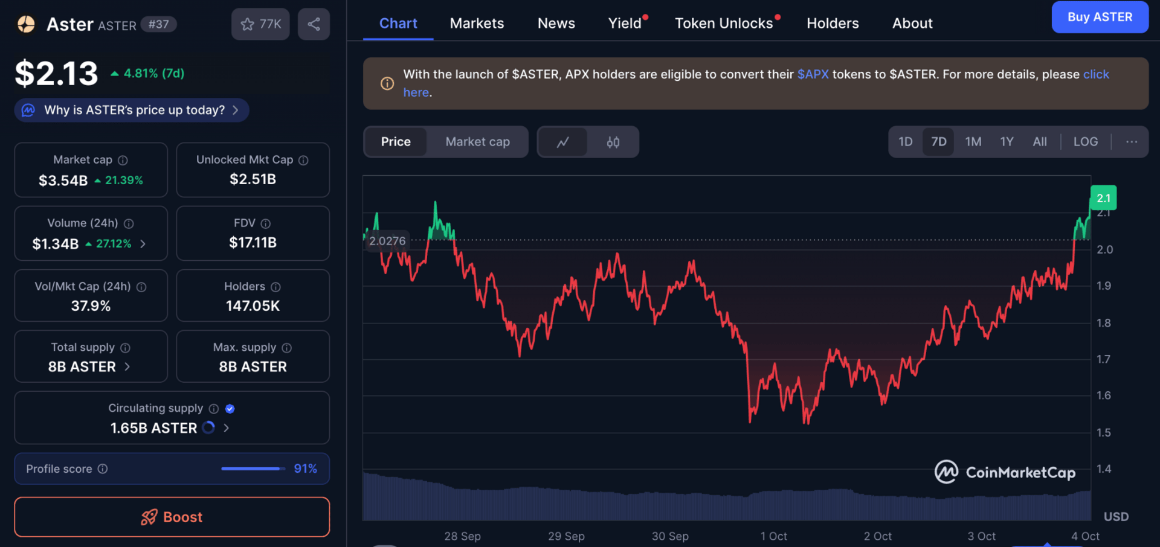This screenshot has width=1160, height=547.
Task: Open the Market cap info icon
Action: click(x=123, y=160)
